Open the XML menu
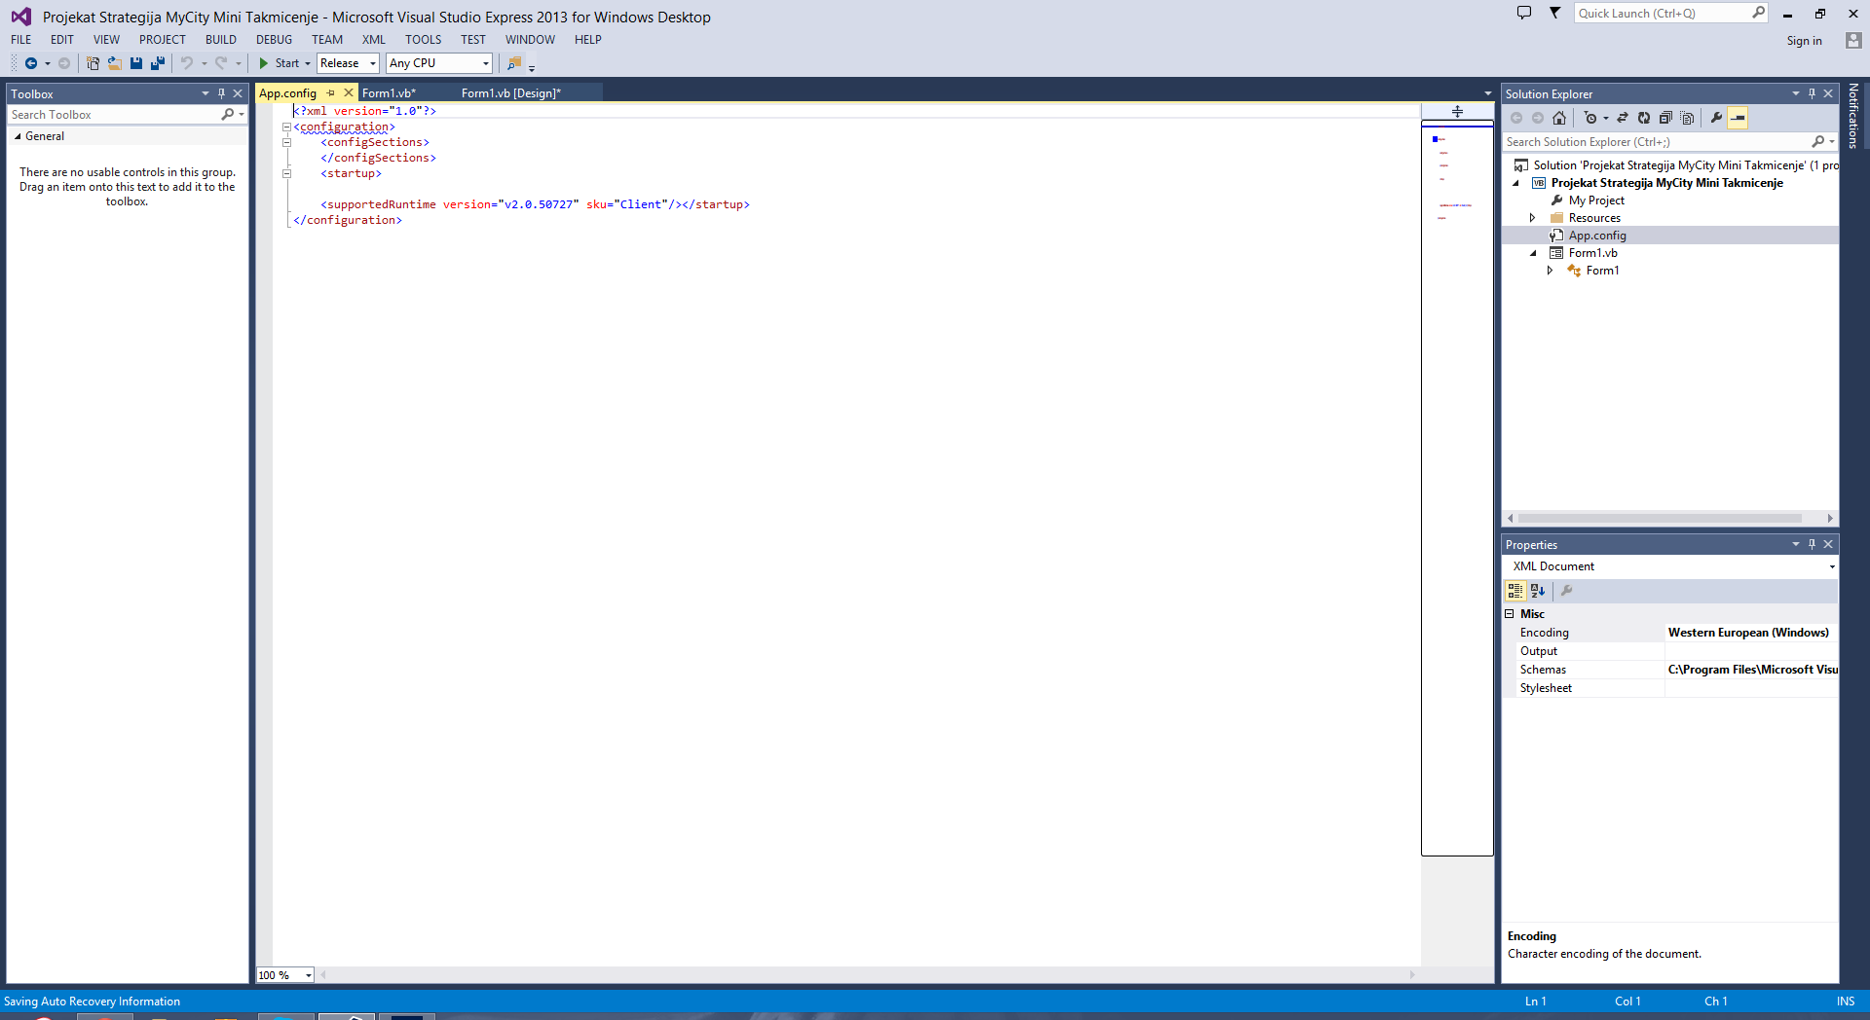 (374, 40)
